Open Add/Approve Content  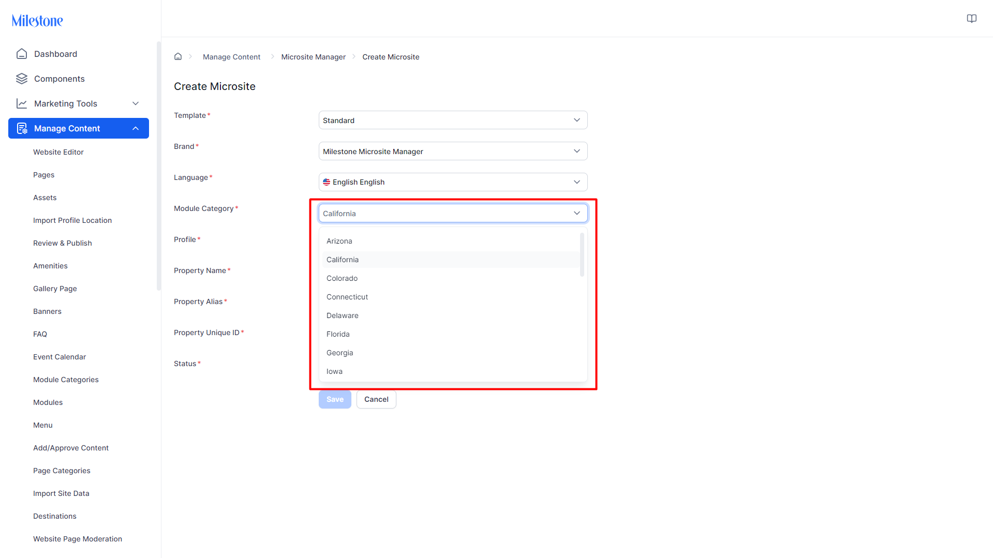(x=71, y=448)
